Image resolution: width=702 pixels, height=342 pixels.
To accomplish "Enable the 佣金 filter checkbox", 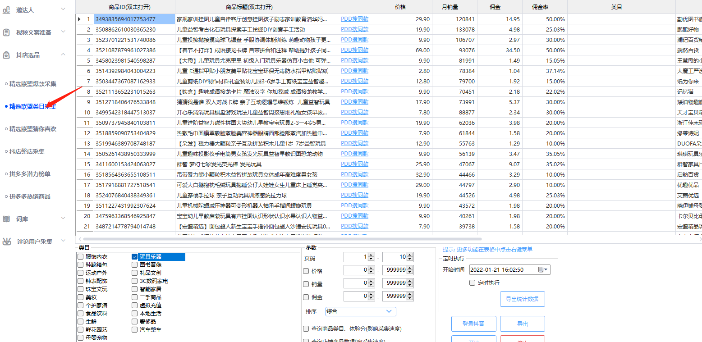I will pos(306,297).
